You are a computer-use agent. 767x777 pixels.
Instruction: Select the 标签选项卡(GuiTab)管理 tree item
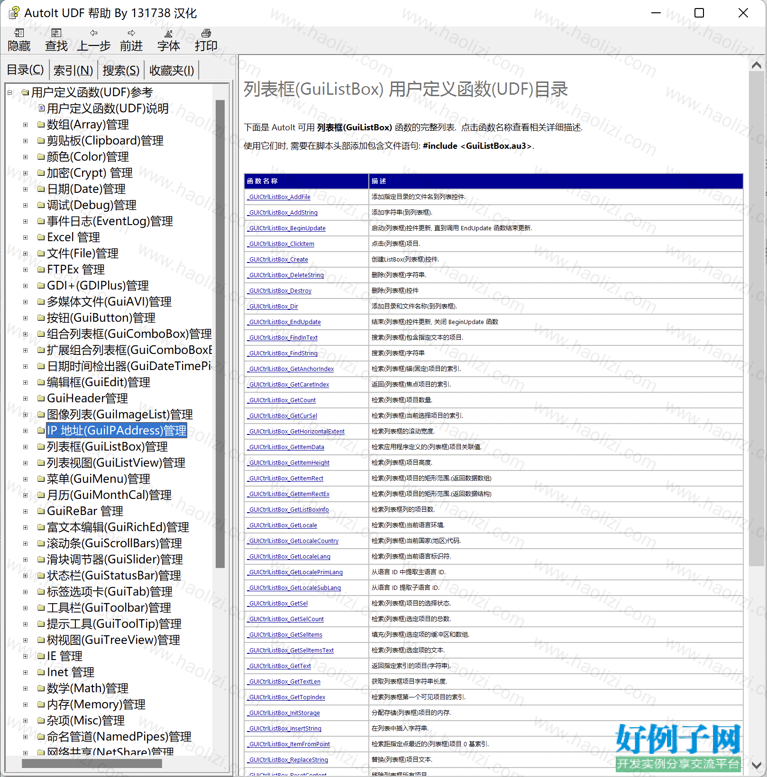(x=110, y=592)
